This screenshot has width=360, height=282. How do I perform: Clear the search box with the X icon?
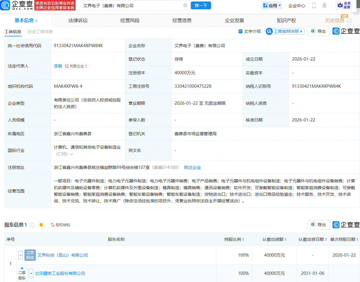point(185,5)
